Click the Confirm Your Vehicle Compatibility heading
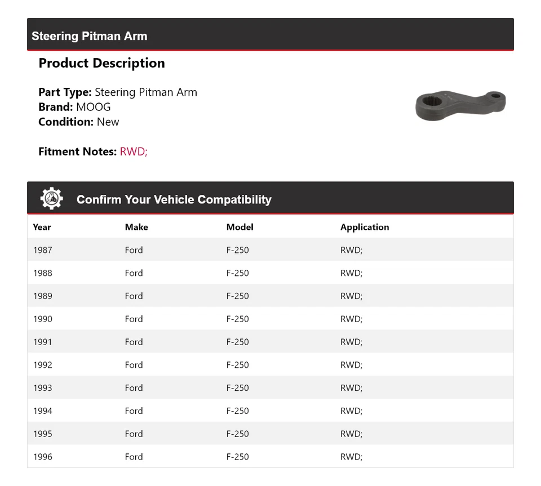 174,199
